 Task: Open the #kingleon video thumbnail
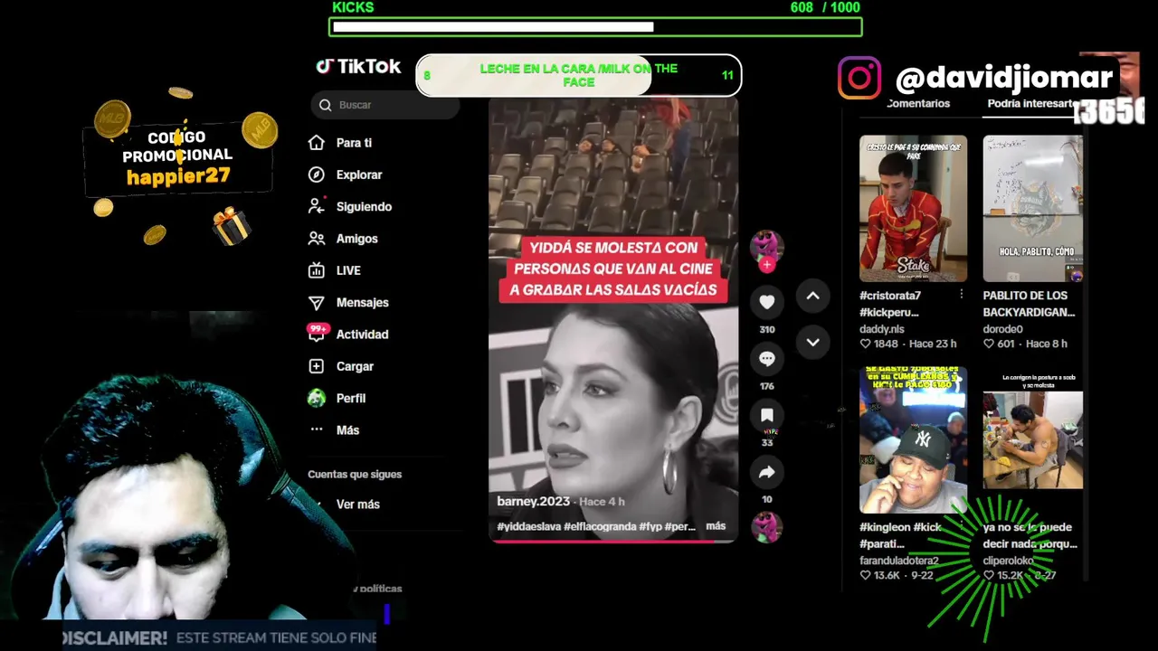point(913,440)
